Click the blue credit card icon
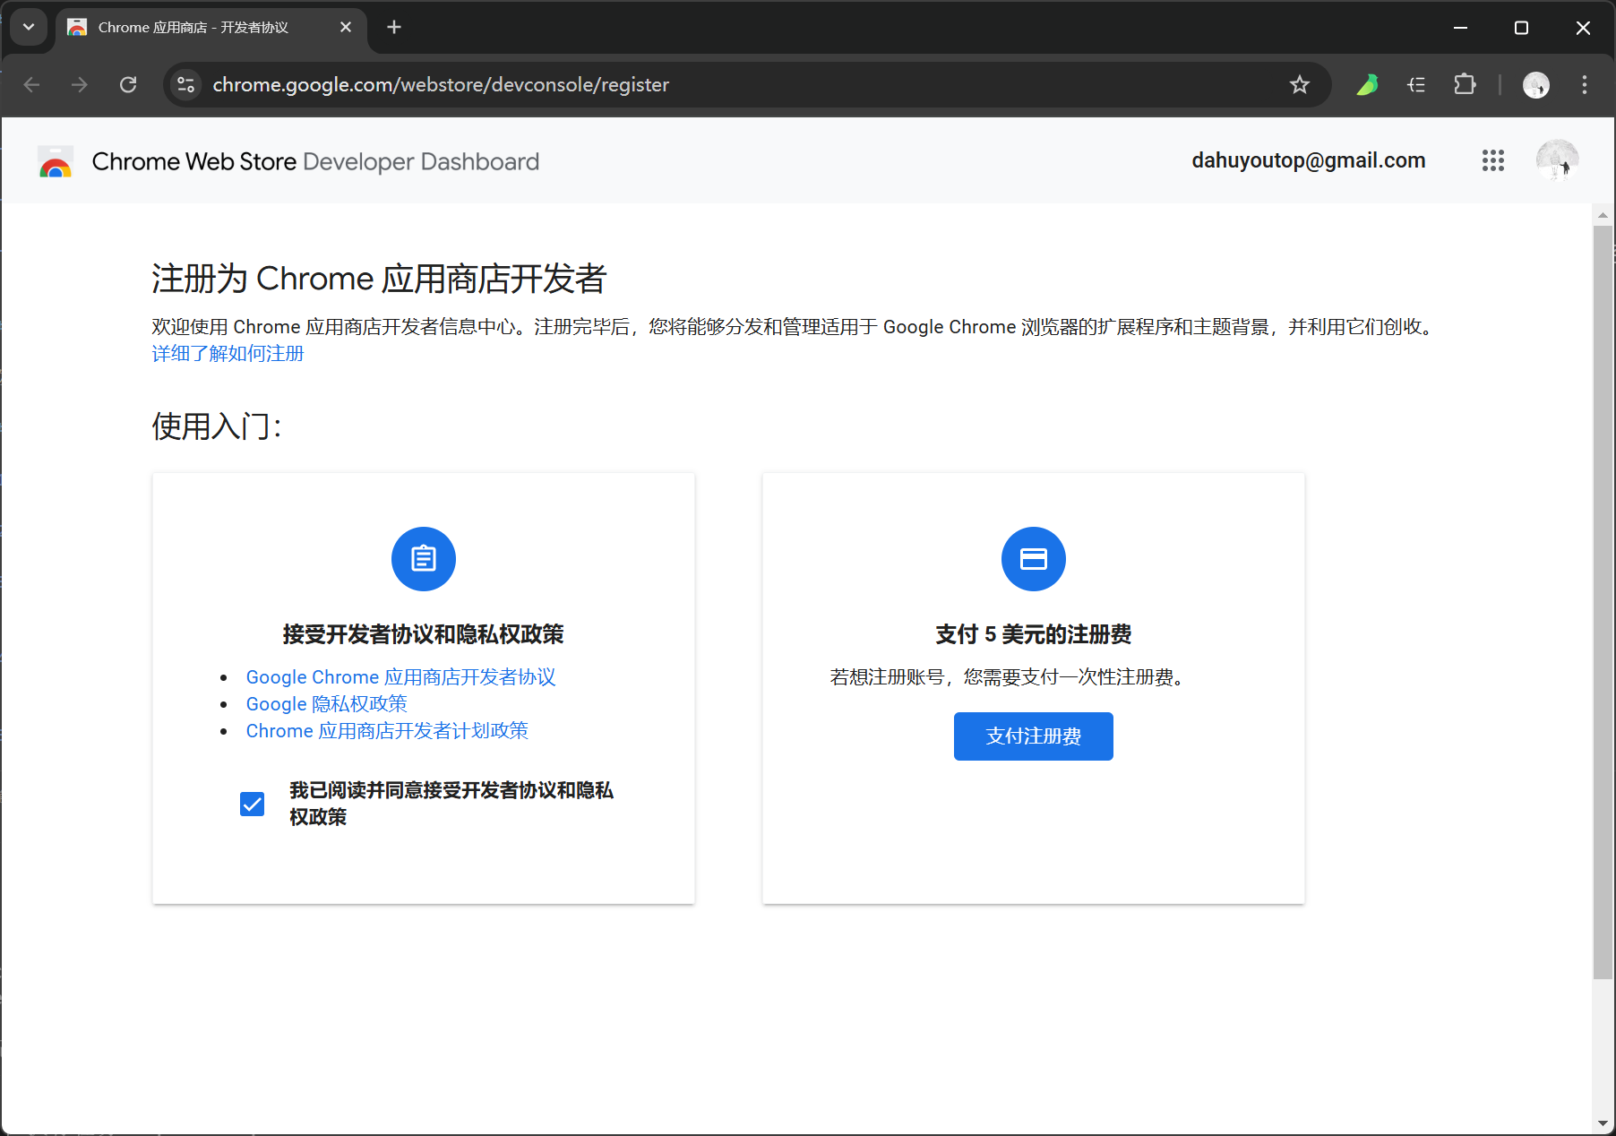This screenshot has height=1136, width=1616. pyautogui.click(x=1033, y=559)
